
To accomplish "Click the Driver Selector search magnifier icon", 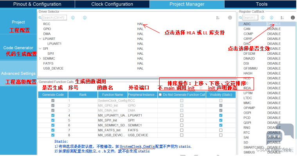I will (40, 18).
